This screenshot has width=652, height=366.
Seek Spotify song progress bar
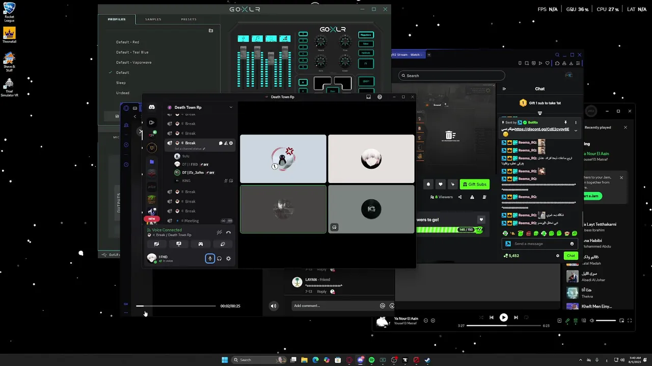[503, 326]
